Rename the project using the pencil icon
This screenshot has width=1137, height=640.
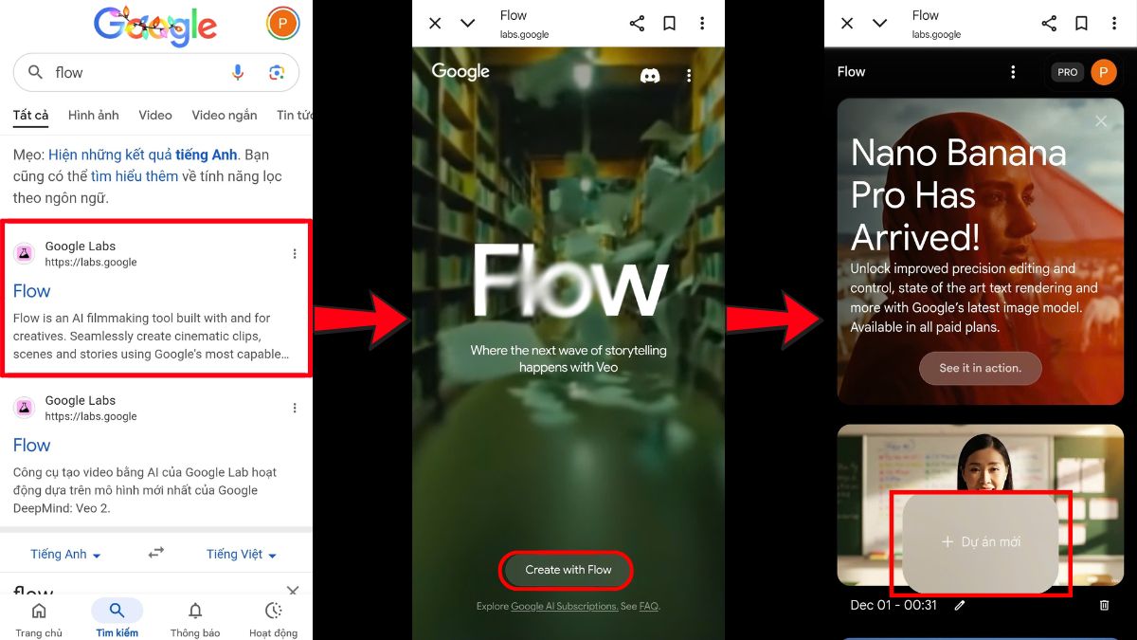959,604
